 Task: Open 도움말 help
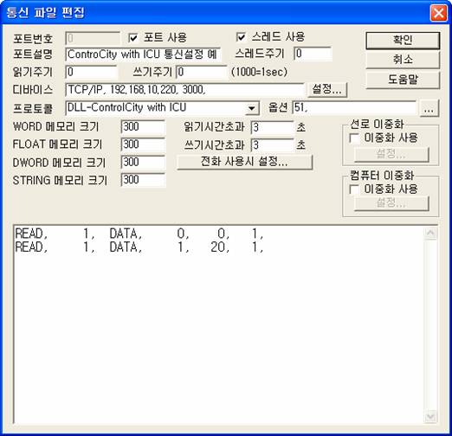[403, 80]
